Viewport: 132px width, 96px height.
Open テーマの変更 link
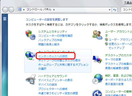point(113,59)
